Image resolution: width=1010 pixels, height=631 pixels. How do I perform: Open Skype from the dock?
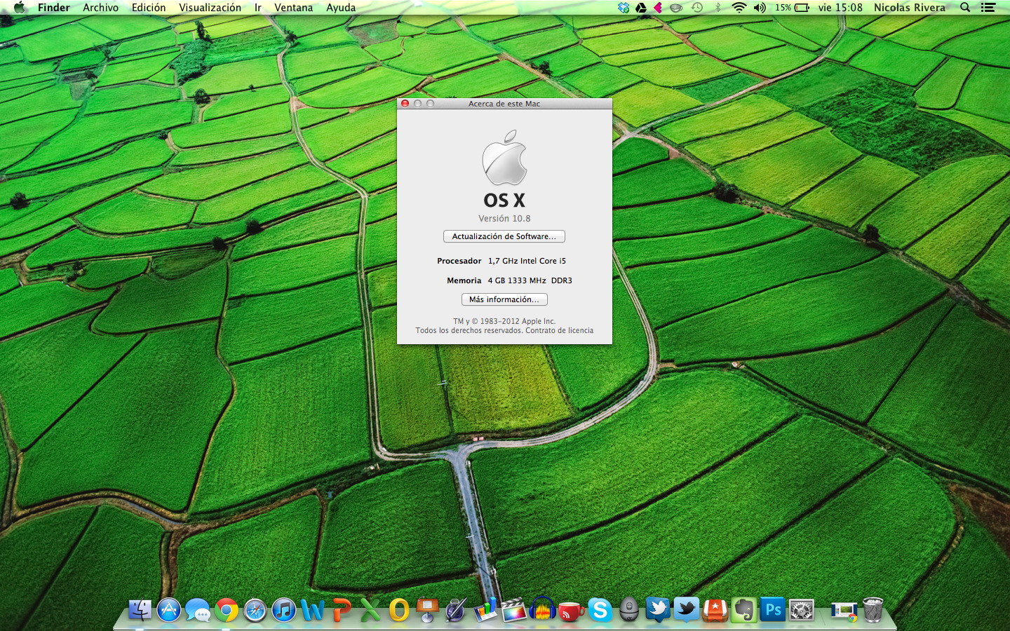[x=600, y=610]
